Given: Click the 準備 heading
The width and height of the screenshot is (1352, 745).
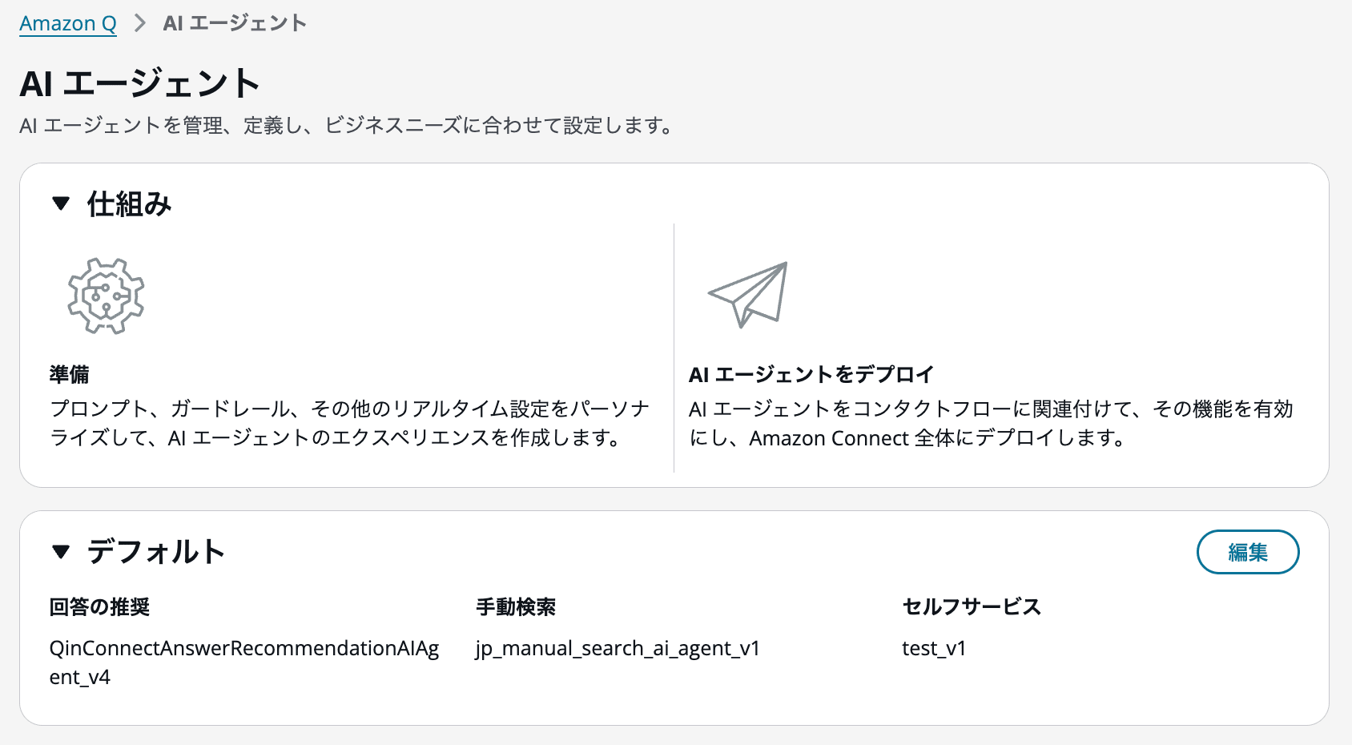Looking at the screenshot, I should pyautogui.click(x=70, y=374).
